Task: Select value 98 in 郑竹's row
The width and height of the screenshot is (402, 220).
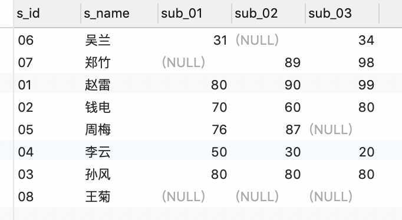Action: 367,63
